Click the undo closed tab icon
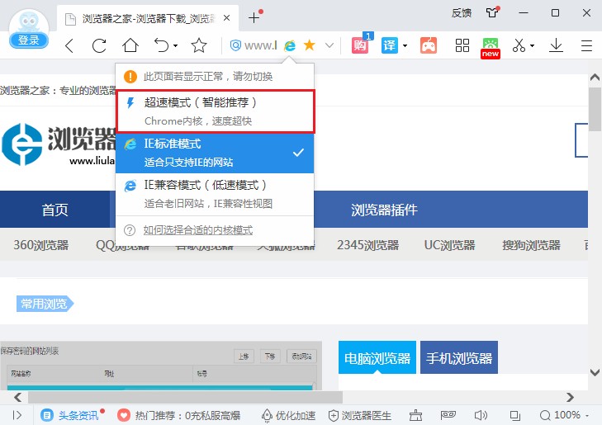Image resolution: width=602 pixels, height=425 pixels. click(x=162, y=45)
